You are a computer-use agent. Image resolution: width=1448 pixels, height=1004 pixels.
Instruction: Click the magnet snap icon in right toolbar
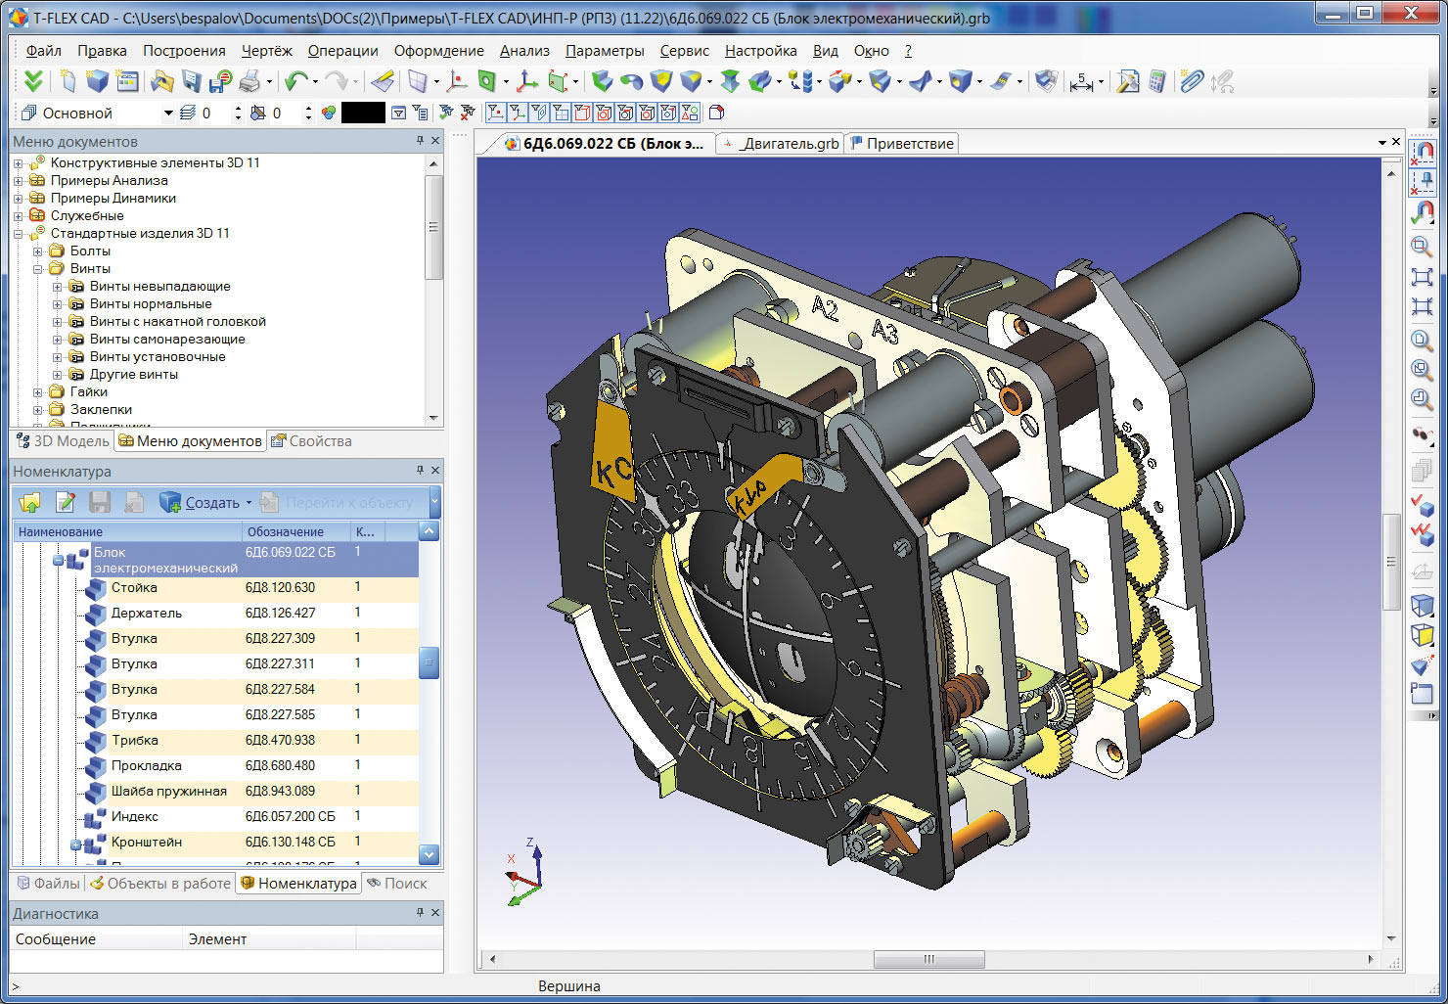1423,153
